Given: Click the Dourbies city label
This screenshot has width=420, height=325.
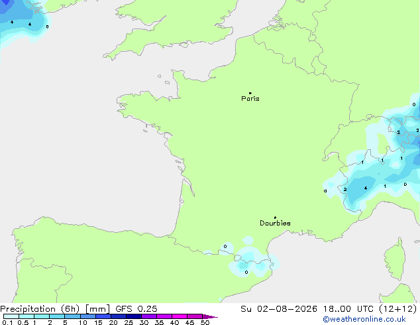Looking at the screenshot, I should pos(275,223).
